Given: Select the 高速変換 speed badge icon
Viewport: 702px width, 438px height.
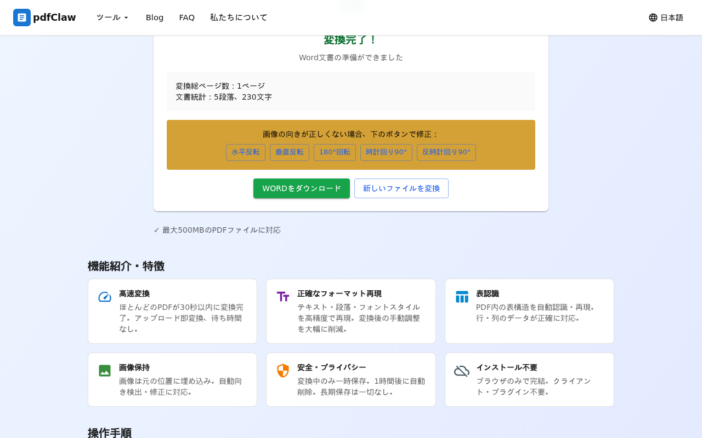Looking at the screenshot, I should tap(104, 297).
